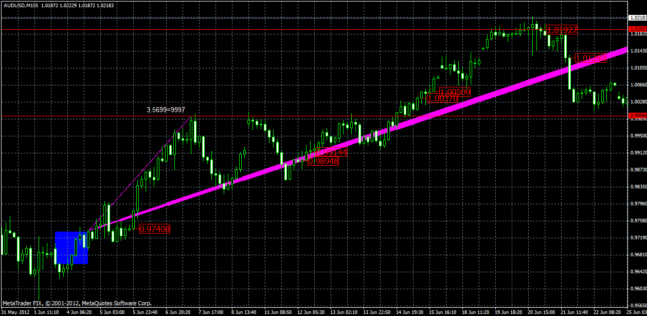Image resolution: width=647 pixels, height=316 pixels.
Task: Select the 0.98948 price tag
Action: 323,161
